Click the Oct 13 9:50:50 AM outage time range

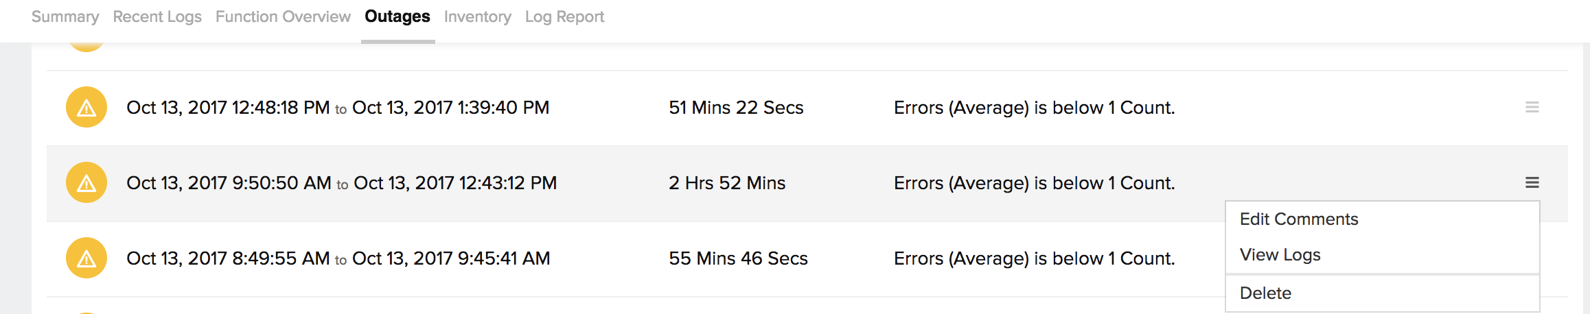pyautogui.click(x=341, y=183)
